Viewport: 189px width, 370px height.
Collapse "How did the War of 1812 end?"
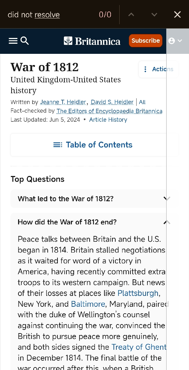tap(94, 222)
